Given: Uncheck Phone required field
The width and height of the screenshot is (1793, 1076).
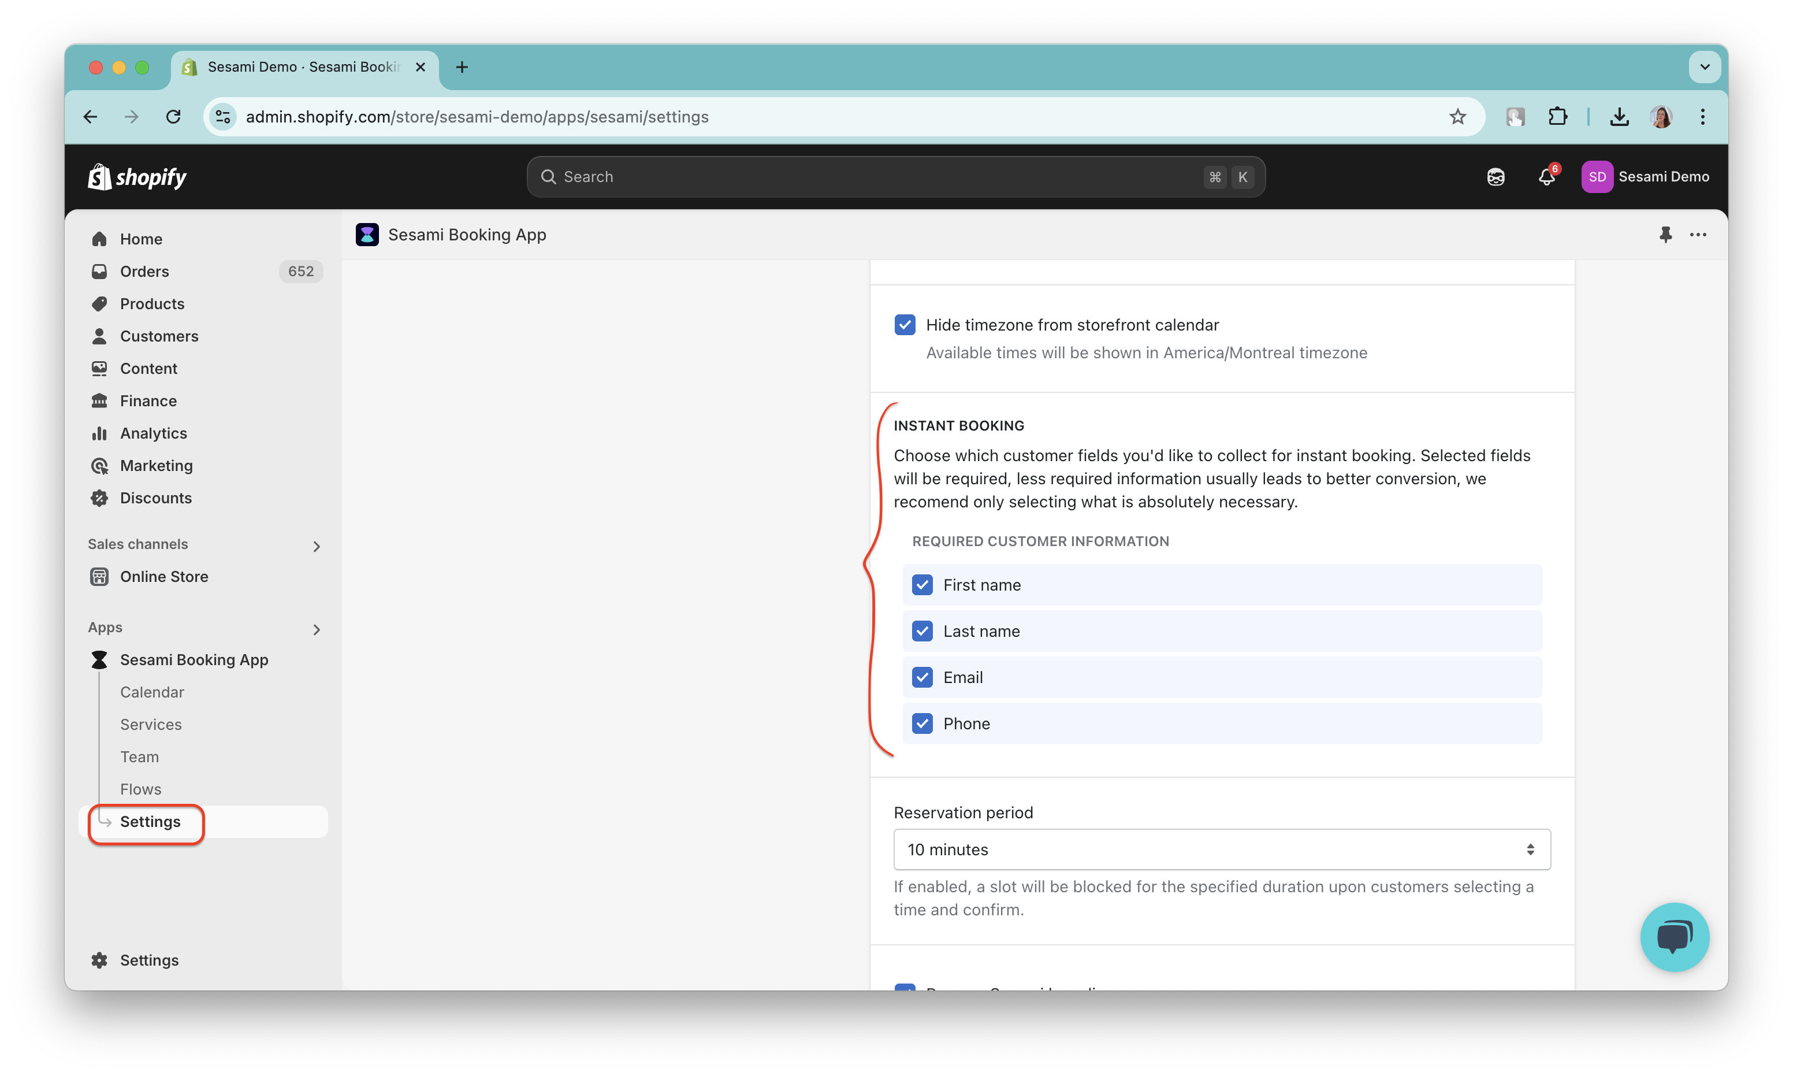Looking at the screenshot, I should 922,723.
